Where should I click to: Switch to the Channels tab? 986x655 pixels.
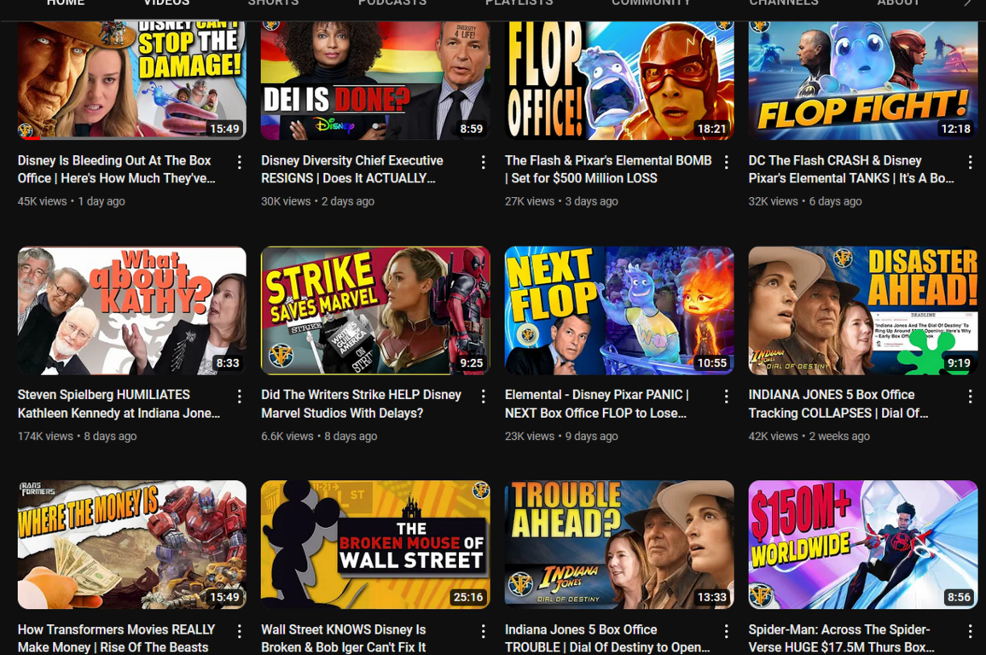point(784,3)
